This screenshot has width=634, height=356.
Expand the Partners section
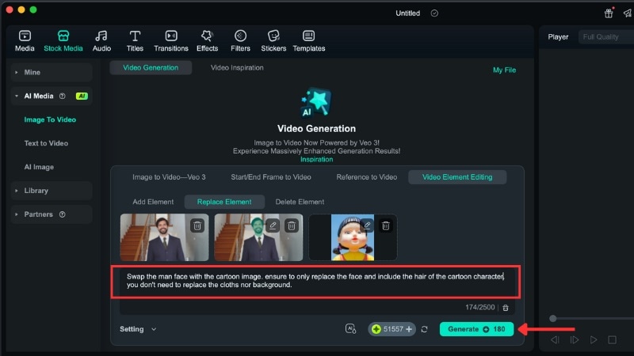(x=52, y=214)
